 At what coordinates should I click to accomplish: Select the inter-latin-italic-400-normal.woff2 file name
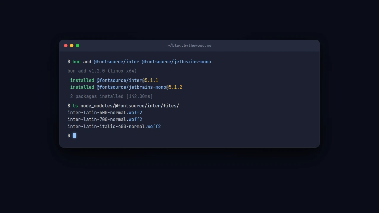(114, 127)
